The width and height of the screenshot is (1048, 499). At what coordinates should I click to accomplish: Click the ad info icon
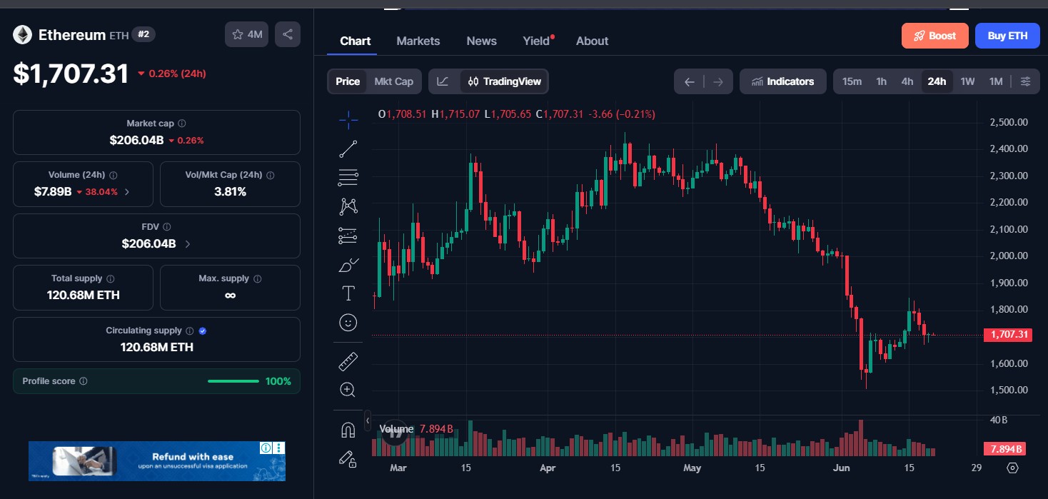coord(266,448)
